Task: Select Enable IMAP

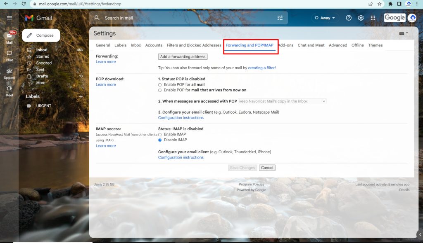Action: [x=160, y=134]
